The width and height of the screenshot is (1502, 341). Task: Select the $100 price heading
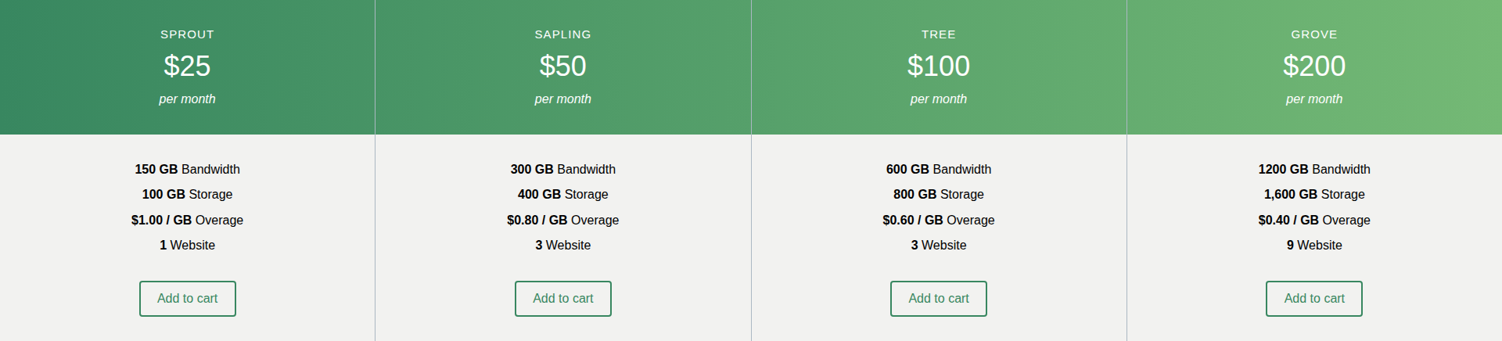click(939, 66)
